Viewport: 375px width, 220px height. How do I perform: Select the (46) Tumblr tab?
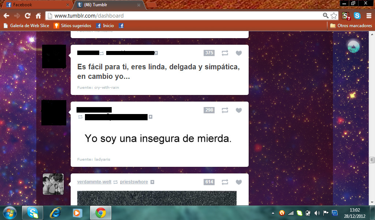pyautogui.click(x=109, y=5)
